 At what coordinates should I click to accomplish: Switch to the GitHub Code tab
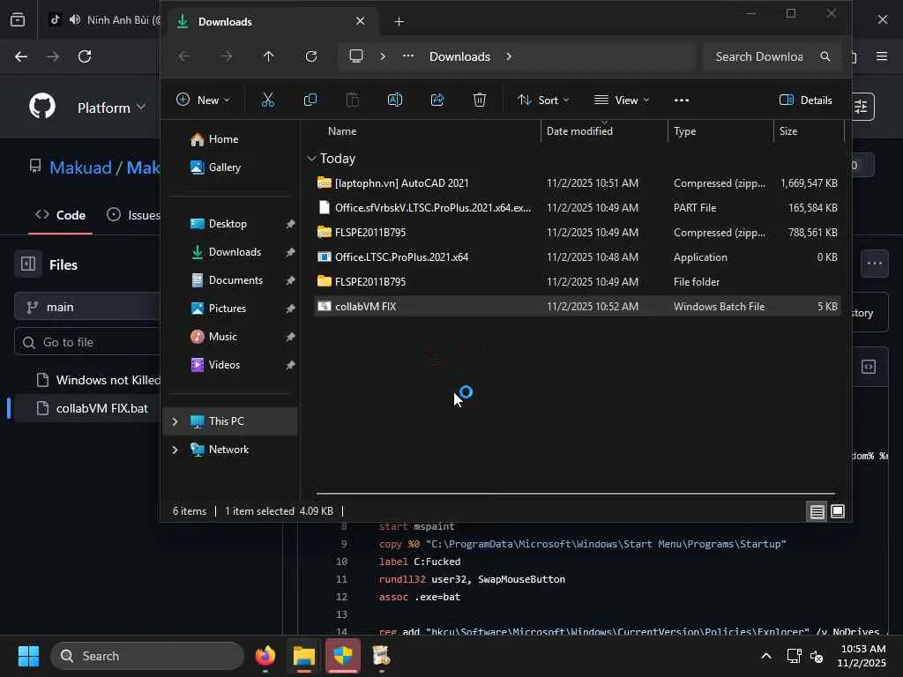click(61, 215)
